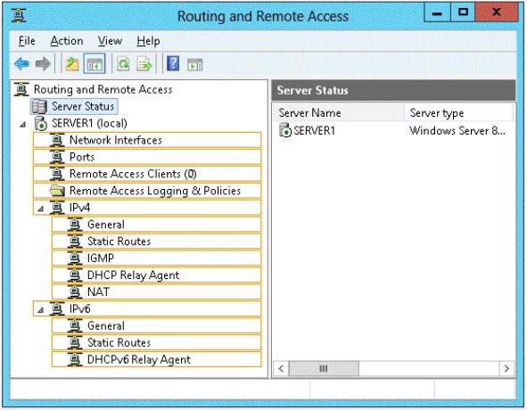527x410 pixels.
Task: Open the blue Help question mark icon
Action: click(x=173, y=63)
